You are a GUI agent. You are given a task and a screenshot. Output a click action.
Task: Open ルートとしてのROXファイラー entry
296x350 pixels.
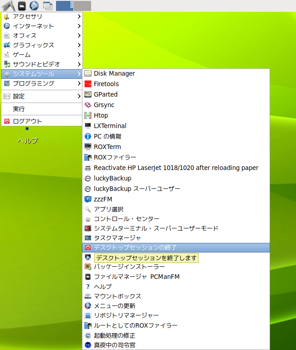(176, 326)
